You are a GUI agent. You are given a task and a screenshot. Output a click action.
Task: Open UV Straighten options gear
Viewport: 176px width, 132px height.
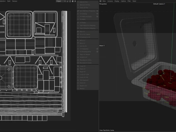97,49
